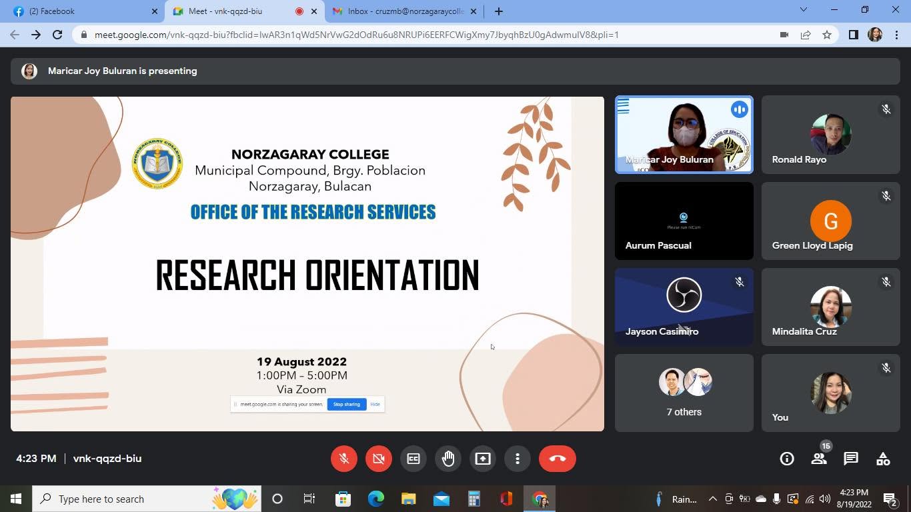Unmute the microphone in Meet controls
This screenshot has width=911, height=512.
click(x=344, y=459)
